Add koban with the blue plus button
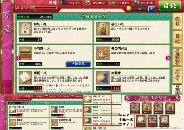The width and height of the screenshot is (184, 130). (152, 9)
